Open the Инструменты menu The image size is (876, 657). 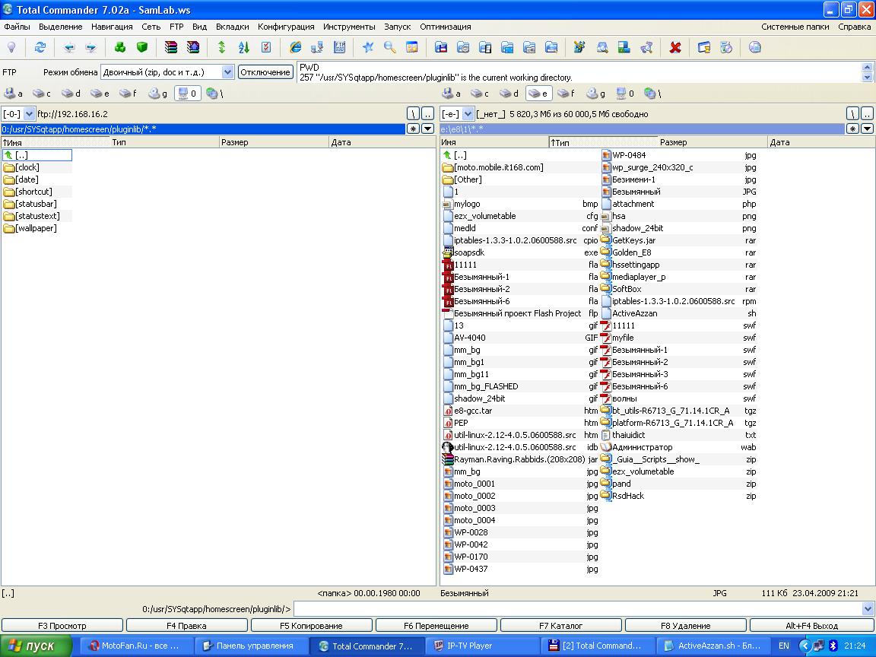(x=349, y=27)
